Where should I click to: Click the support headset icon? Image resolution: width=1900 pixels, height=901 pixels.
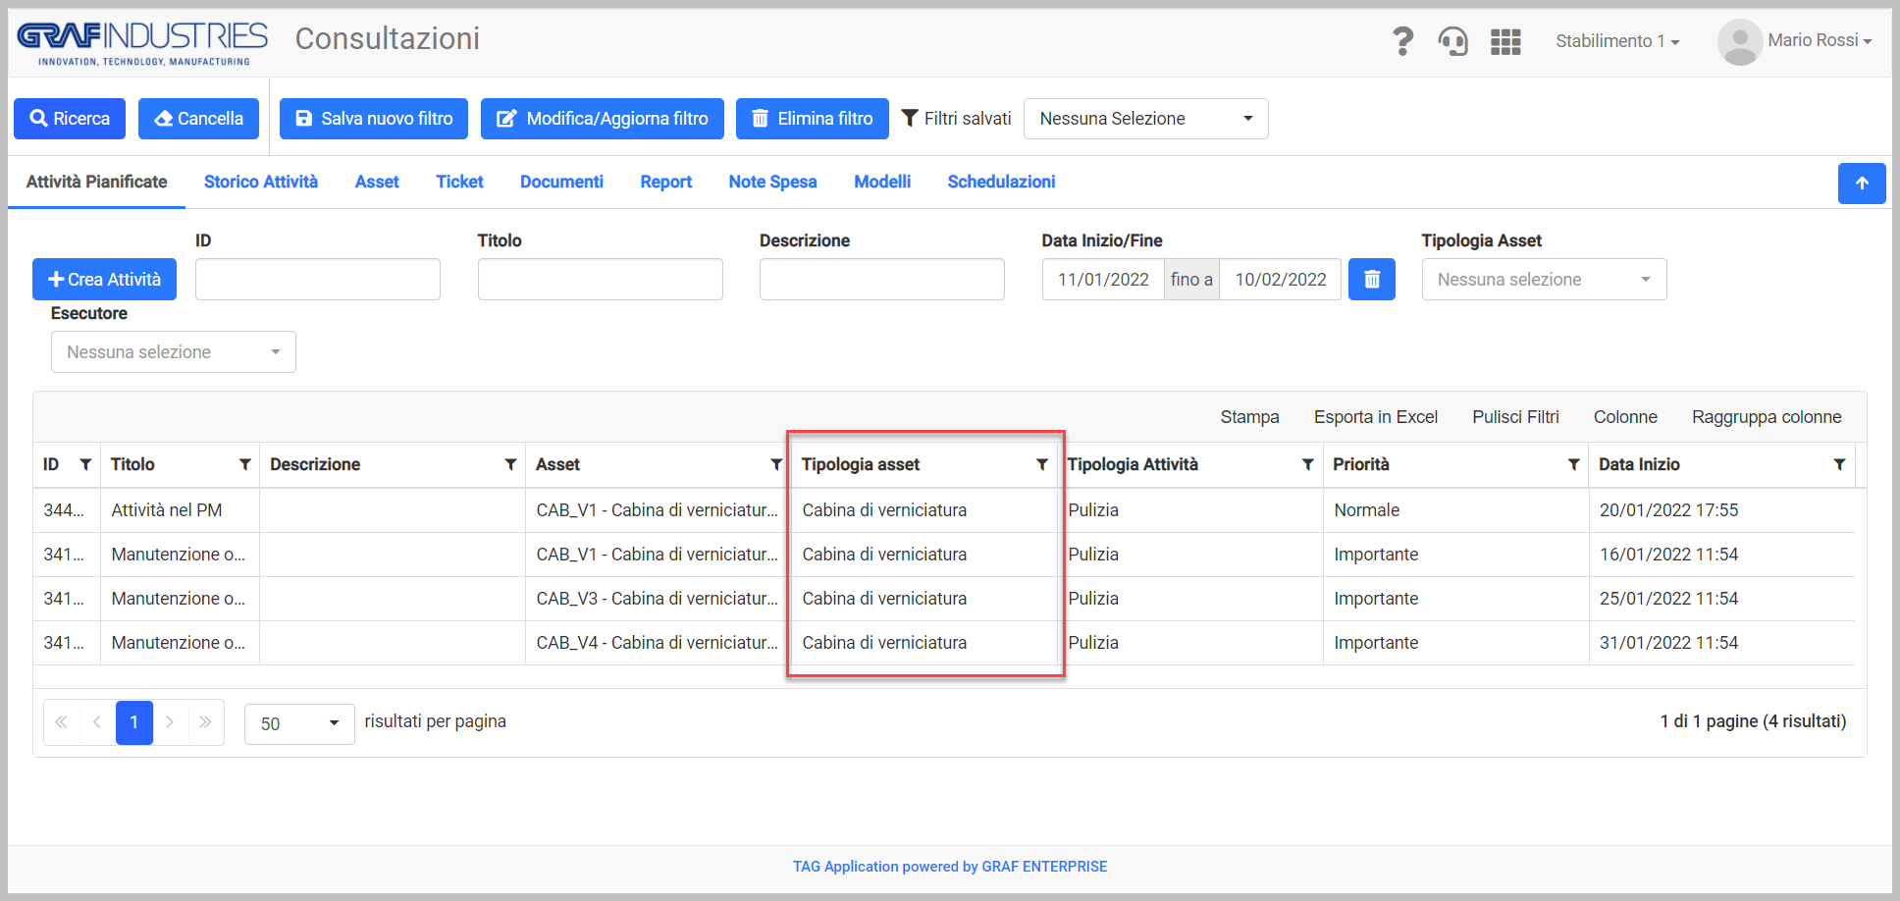pyautogui.click(x=1453, y=41)
